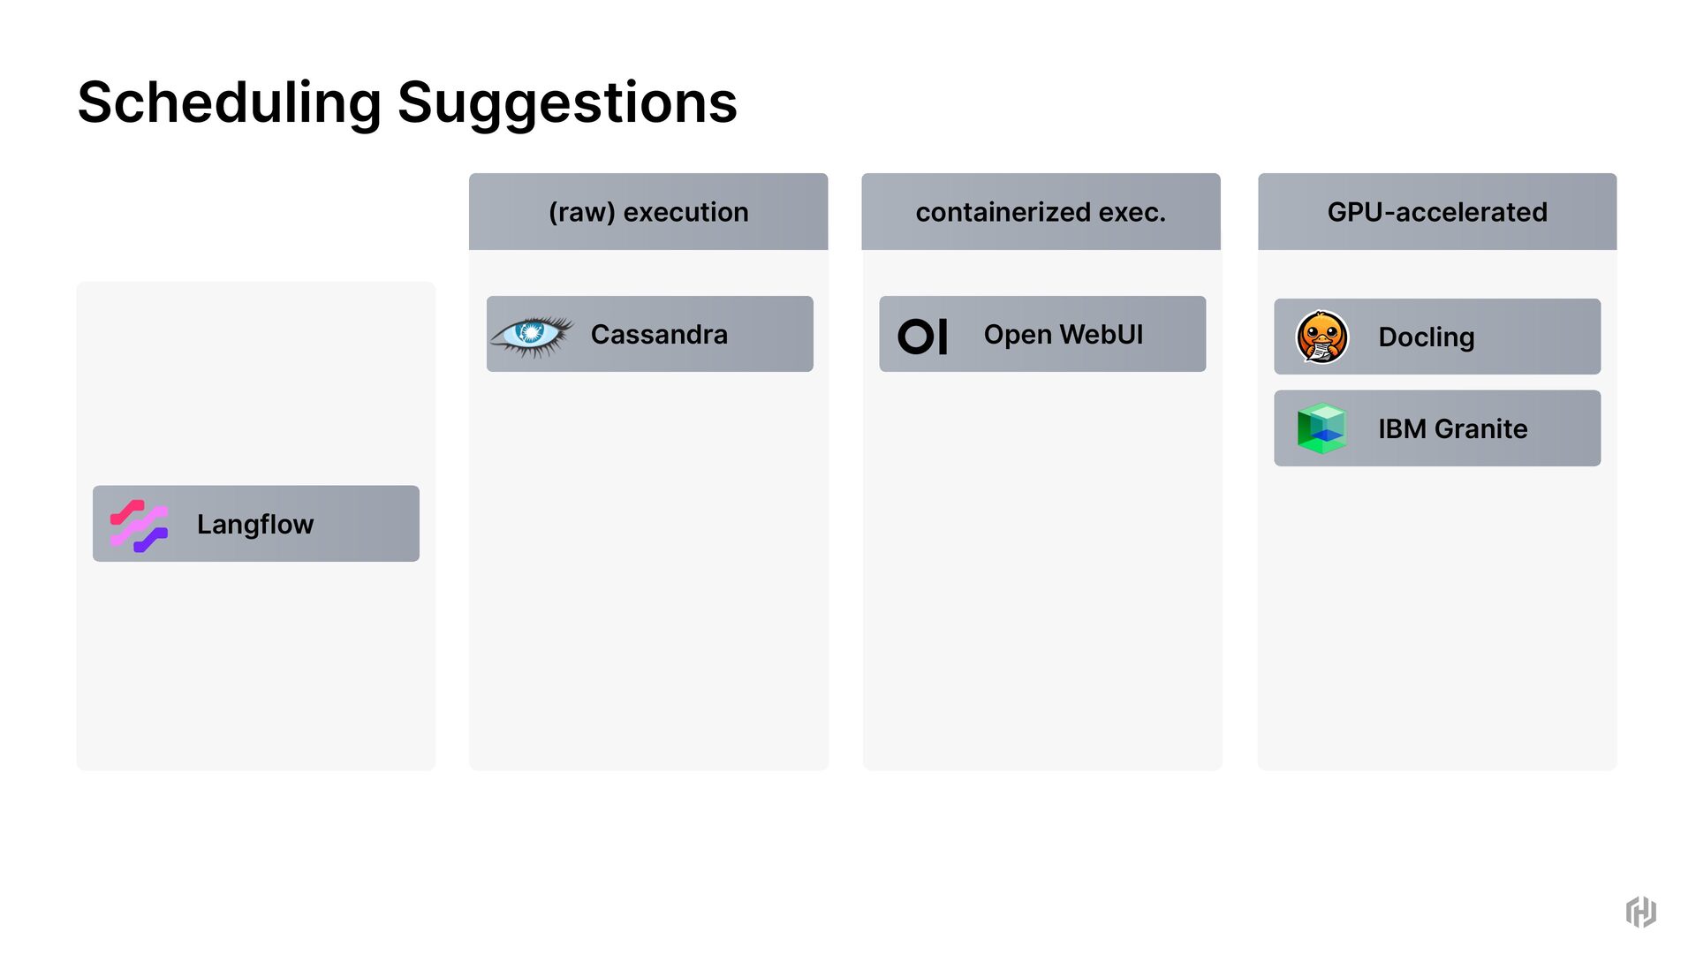Click empty space below the IBM Granite card
This screenshot has height=954, width=1696.
click(1437, 618)
